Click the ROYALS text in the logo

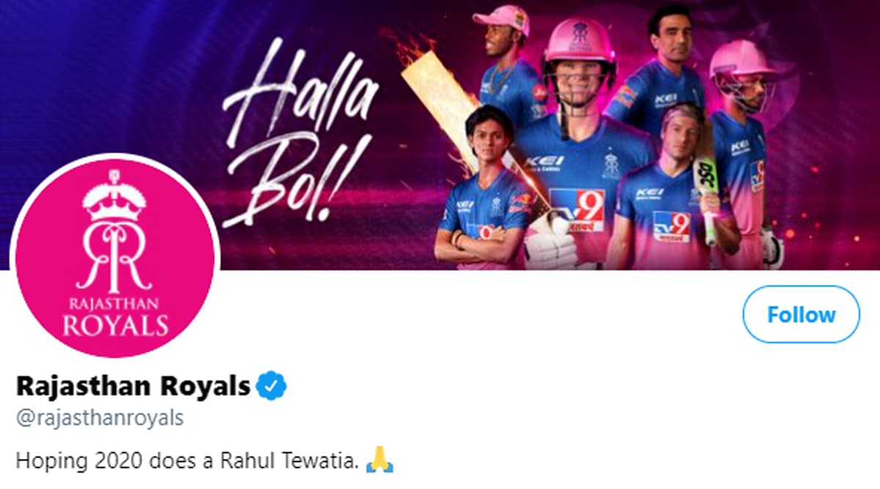pos(115,326)
